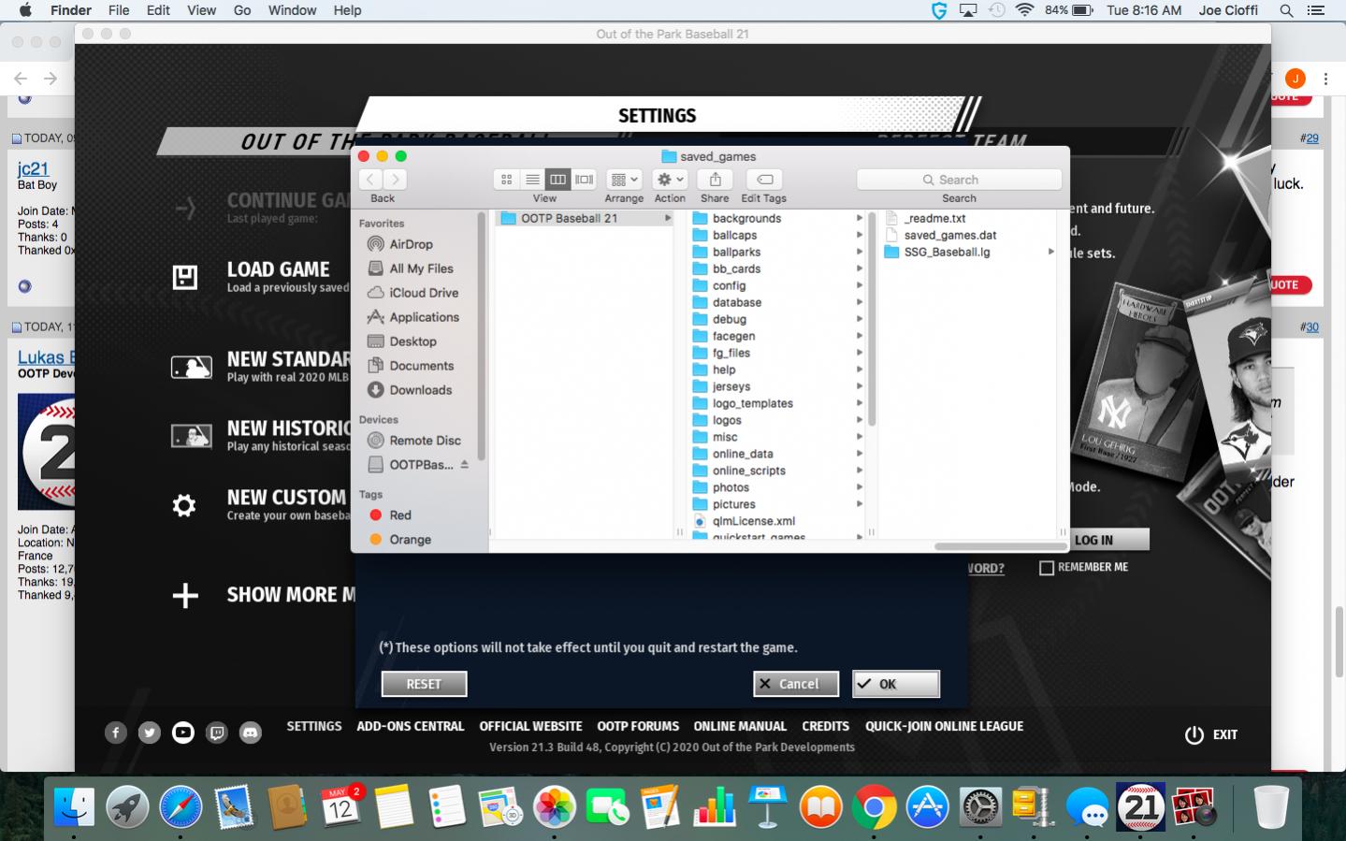This screenshot has height=841, width=1346.
Task: Switch Finder to icon view
Action: pyautogui.click(x=506, y=180)
